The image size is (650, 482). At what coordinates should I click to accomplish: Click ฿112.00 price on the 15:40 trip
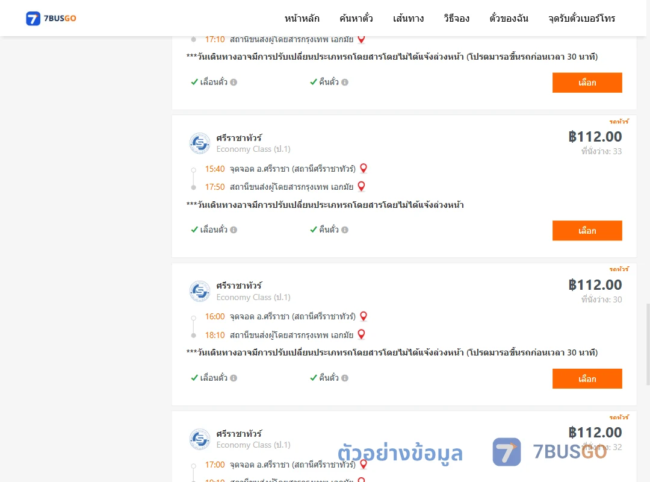click(595, 137)
